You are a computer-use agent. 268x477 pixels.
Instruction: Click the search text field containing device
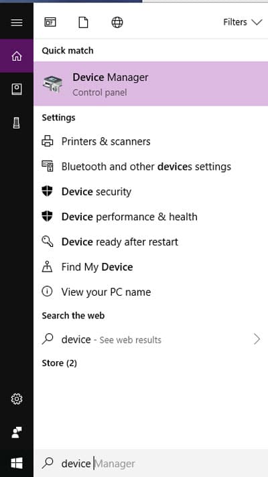click(x=151, y=464)
